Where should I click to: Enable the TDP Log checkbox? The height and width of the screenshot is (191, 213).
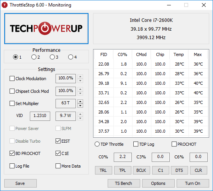[136, 144]
